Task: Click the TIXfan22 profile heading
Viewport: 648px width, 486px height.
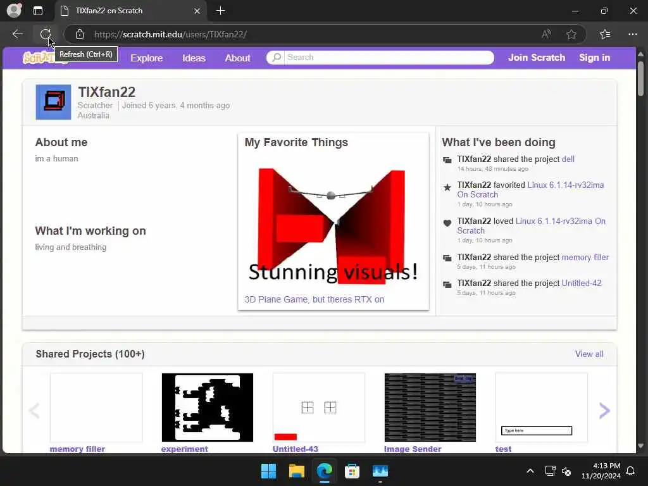Action: [x=106, y=92]
